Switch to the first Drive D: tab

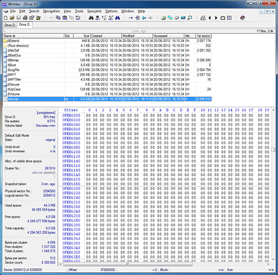click(10, 25)
